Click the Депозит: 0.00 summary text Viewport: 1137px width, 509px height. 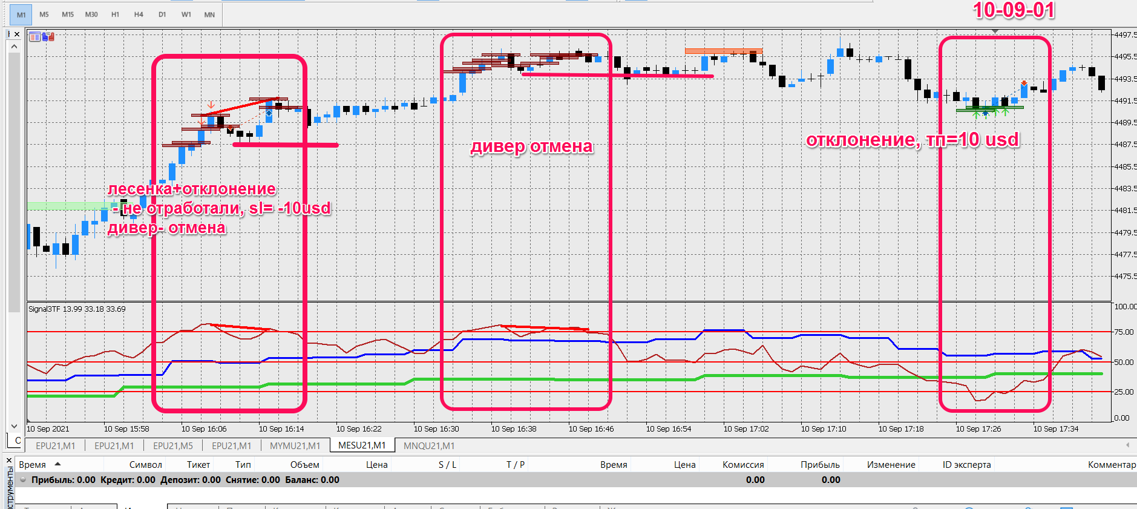pyautogui.click(x=191, y=479)
